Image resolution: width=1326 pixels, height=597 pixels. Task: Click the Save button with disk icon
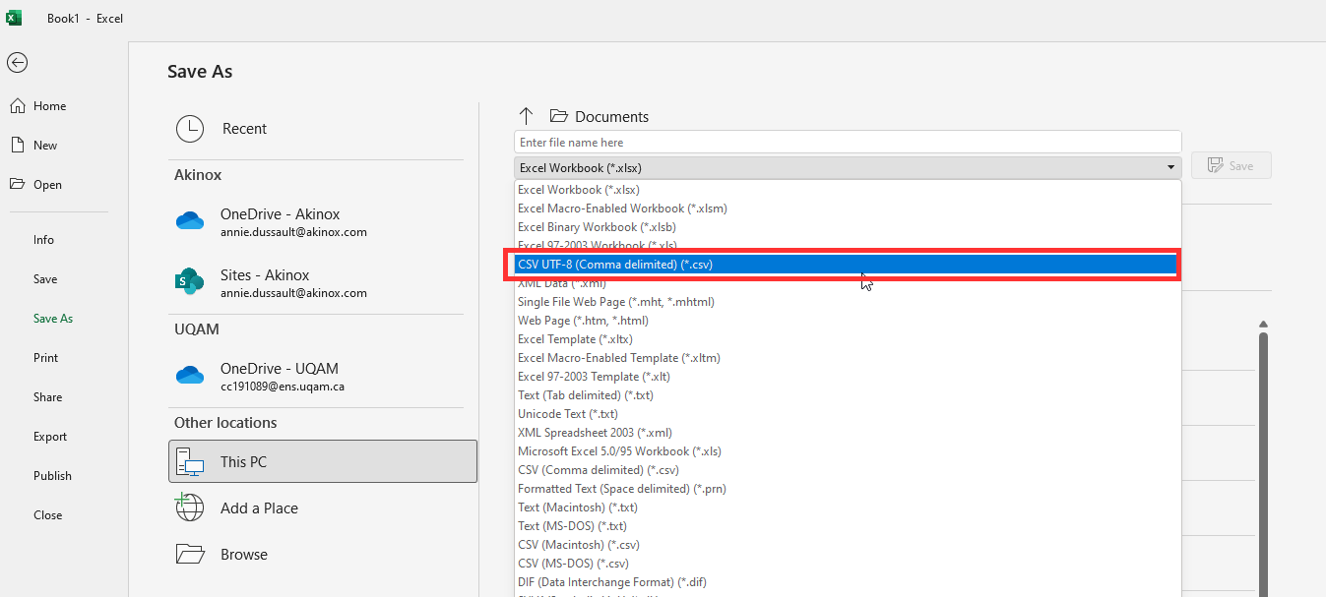tap(1231, 165)
